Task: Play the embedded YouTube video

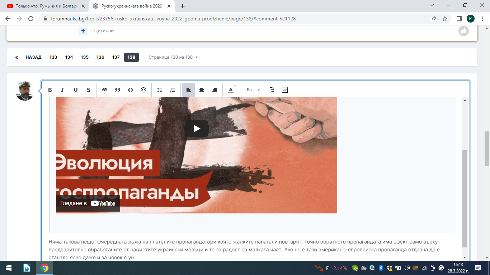Action: [197, 129]
